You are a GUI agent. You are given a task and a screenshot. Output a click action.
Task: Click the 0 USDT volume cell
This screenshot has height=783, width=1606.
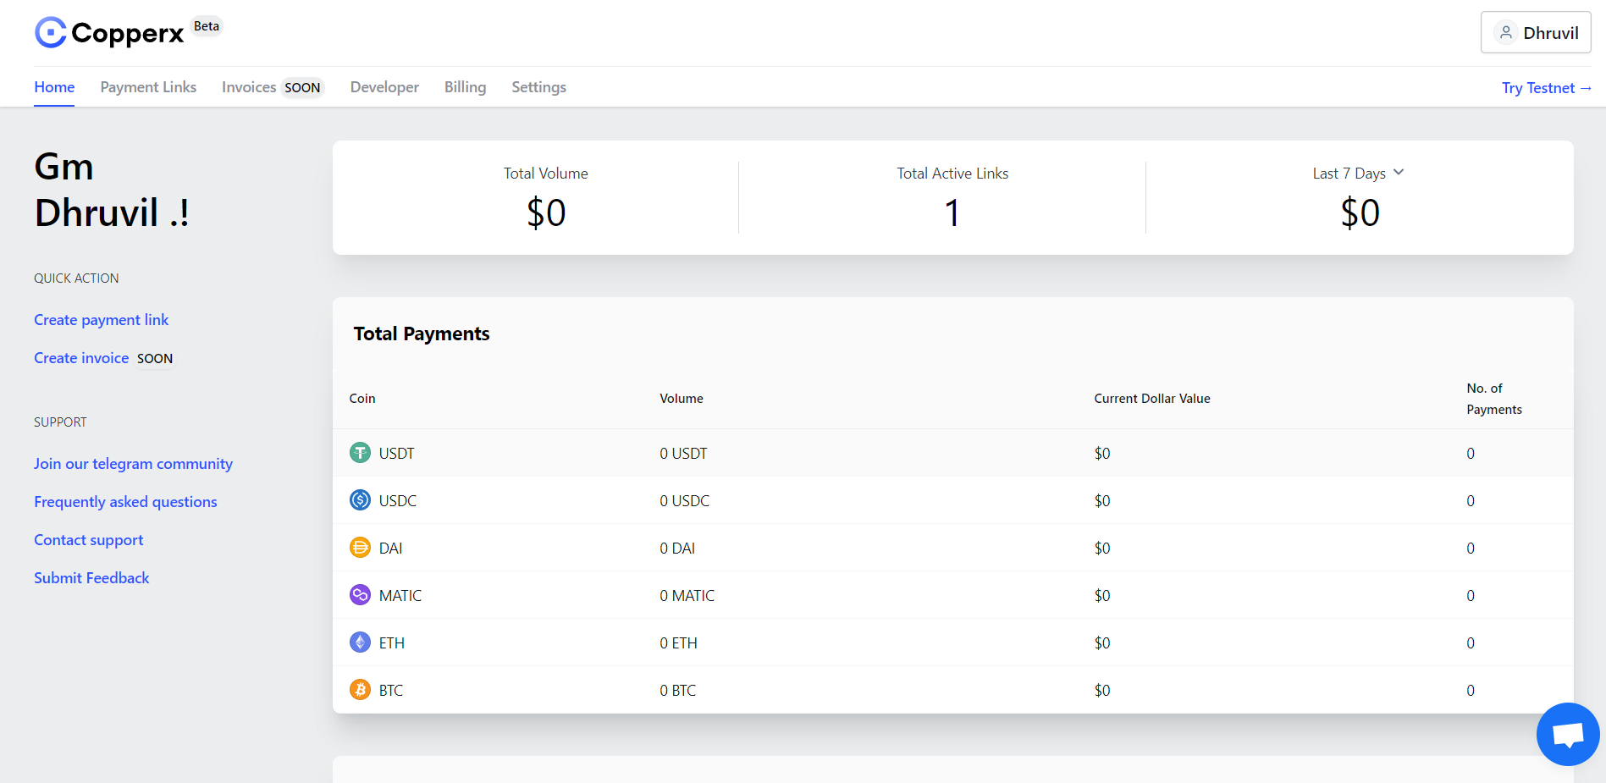pyautogui.click(x=683, y=454)
